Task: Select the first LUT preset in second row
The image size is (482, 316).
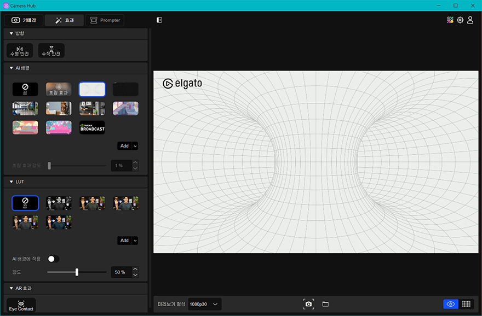Action: (x=25, y=222)
